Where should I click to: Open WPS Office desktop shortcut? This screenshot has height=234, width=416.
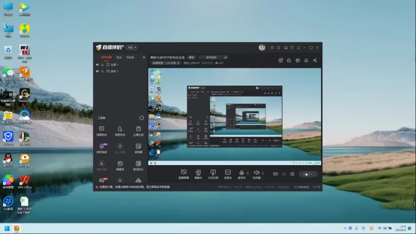coord(24,182)
